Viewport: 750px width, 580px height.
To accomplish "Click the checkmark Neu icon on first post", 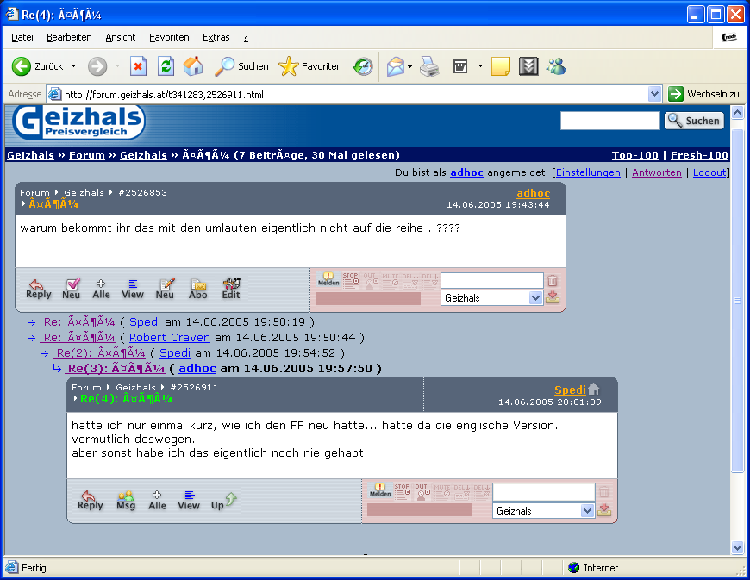I will (x=72, y=289).
